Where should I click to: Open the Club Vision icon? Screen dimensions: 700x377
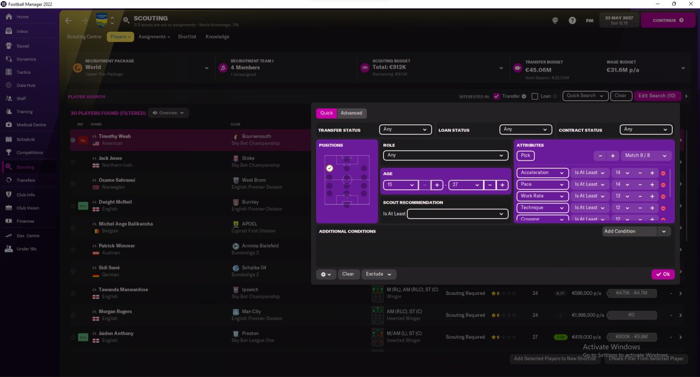coord(9,208)
